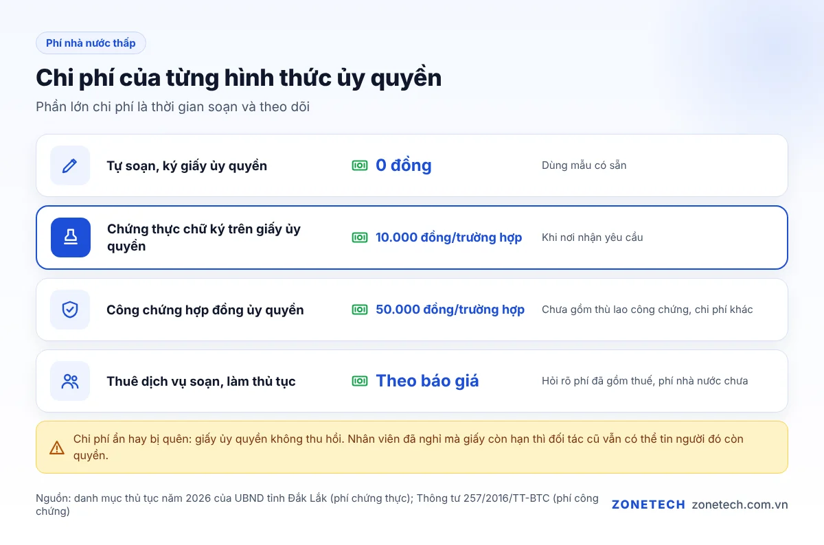Image resolution: width=824 pixels, height=545 pixels.
Task: Click the warning triangle icon in yellow note
Action: [57, 448]
